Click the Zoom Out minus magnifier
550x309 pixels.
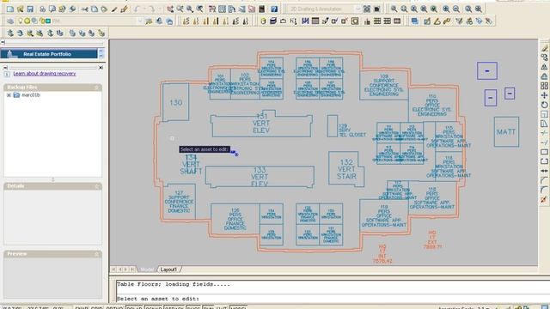pyautogui.click(x=456, y=9)
